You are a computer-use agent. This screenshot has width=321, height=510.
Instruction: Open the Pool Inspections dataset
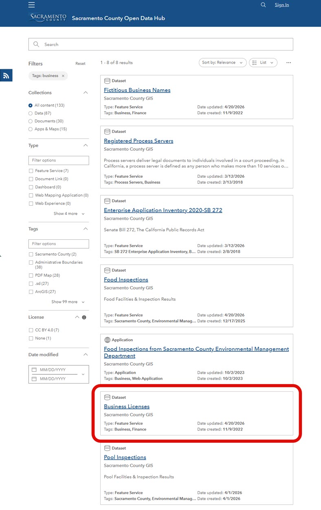tap(125, 457)
